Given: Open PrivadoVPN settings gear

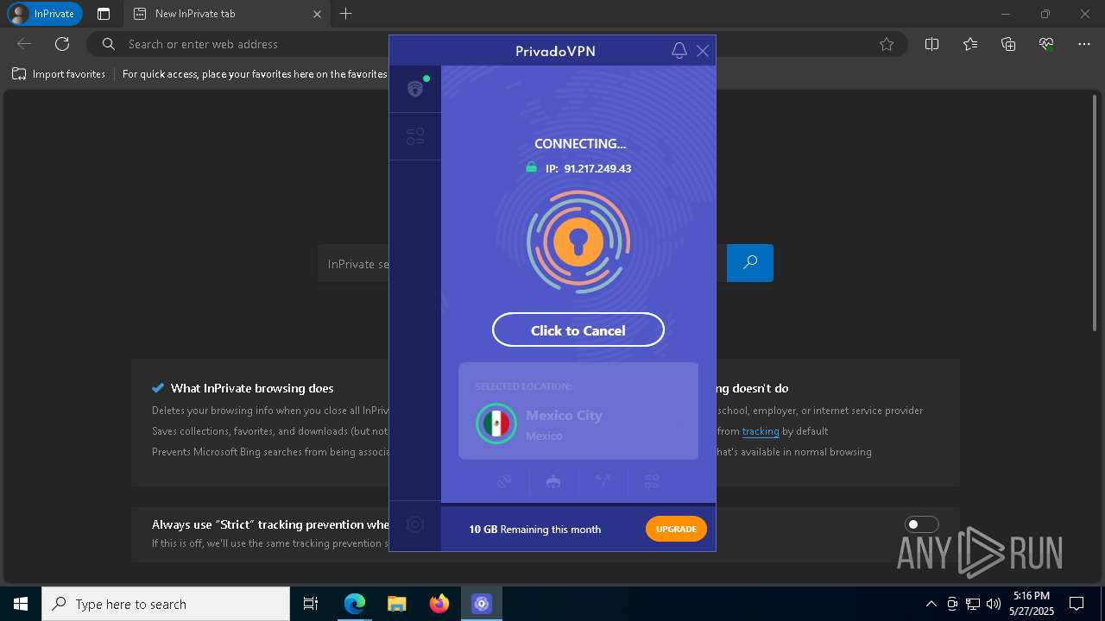Looking at the screenshot, I should pos(415,524).
